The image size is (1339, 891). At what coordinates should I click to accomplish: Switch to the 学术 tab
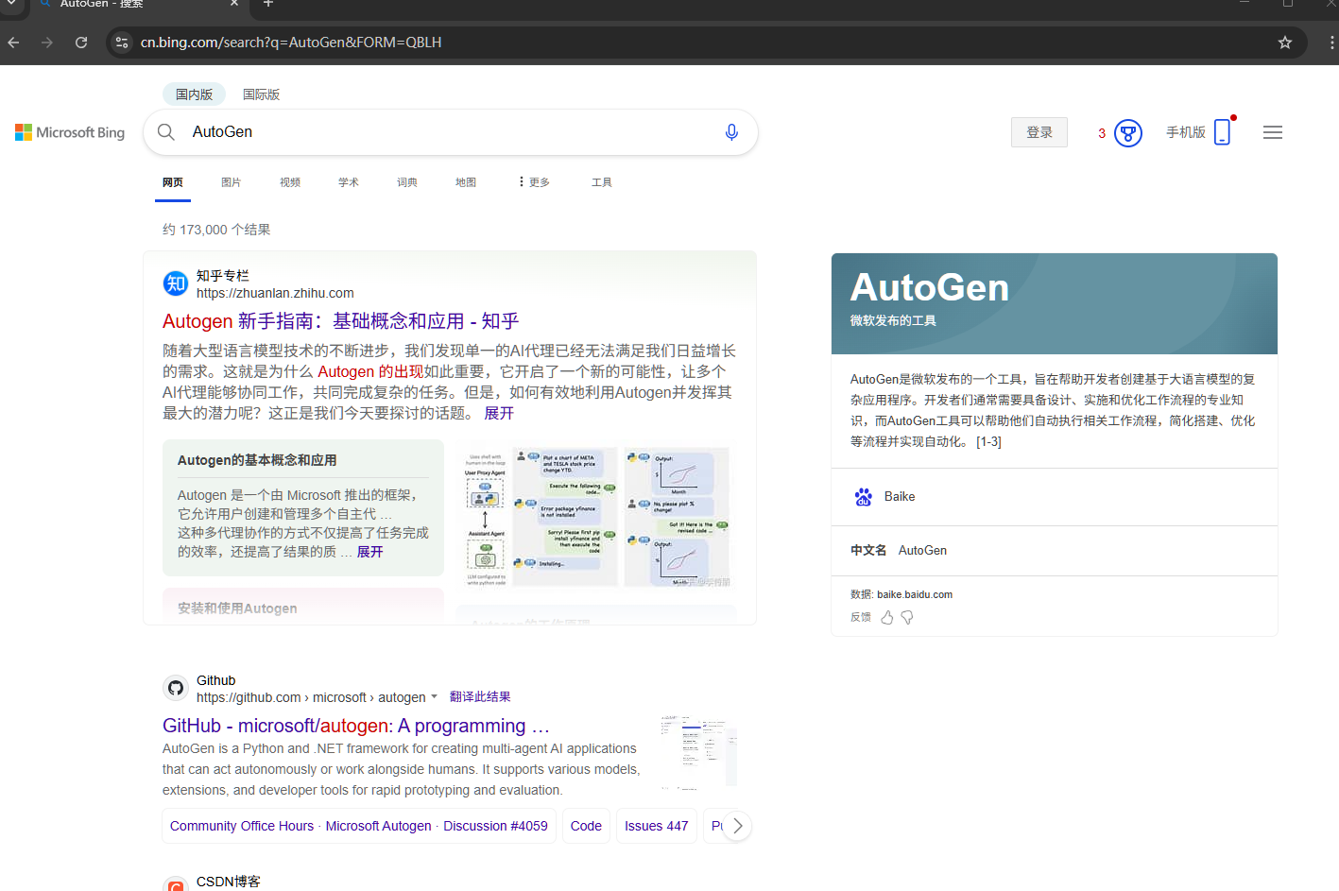point(349,182)
